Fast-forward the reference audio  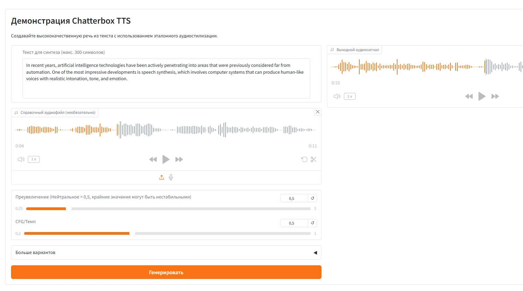(x=179, y=159)
